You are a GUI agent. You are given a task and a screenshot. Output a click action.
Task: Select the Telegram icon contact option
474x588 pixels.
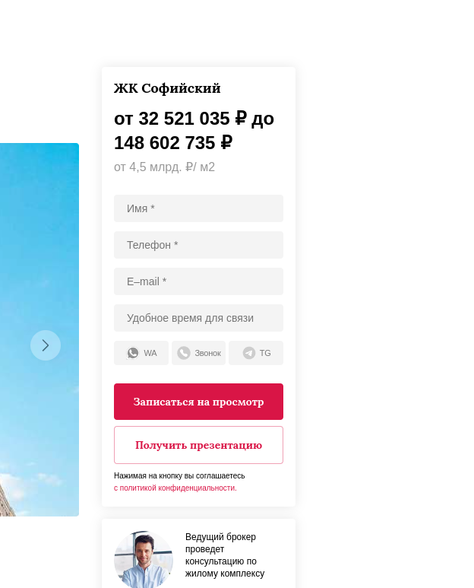tap(249, 353)
